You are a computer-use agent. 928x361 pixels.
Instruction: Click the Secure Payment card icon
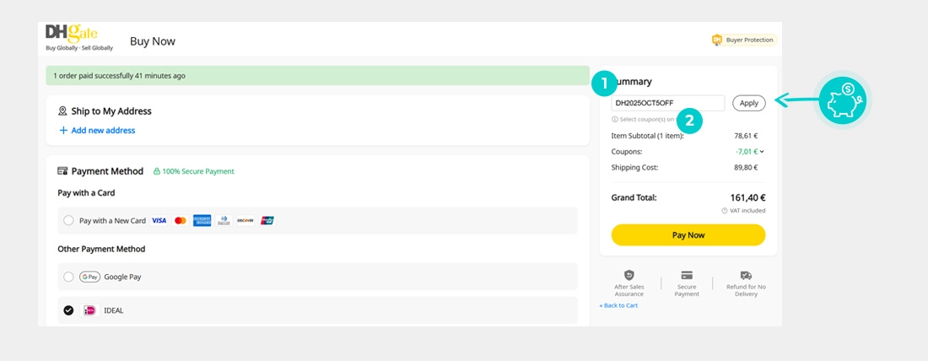tap(687, 276)
